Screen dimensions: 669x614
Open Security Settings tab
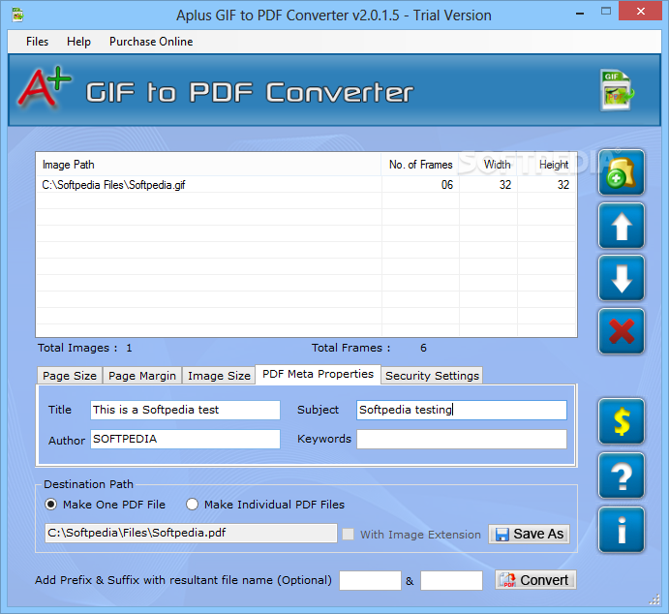[432, 376]
